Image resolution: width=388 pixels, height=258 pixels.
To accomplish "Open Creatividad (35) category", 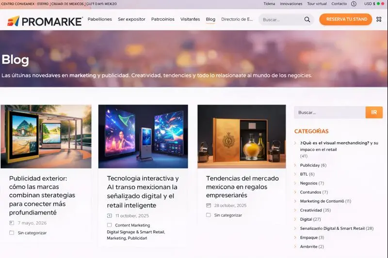I will pos(315,210).
